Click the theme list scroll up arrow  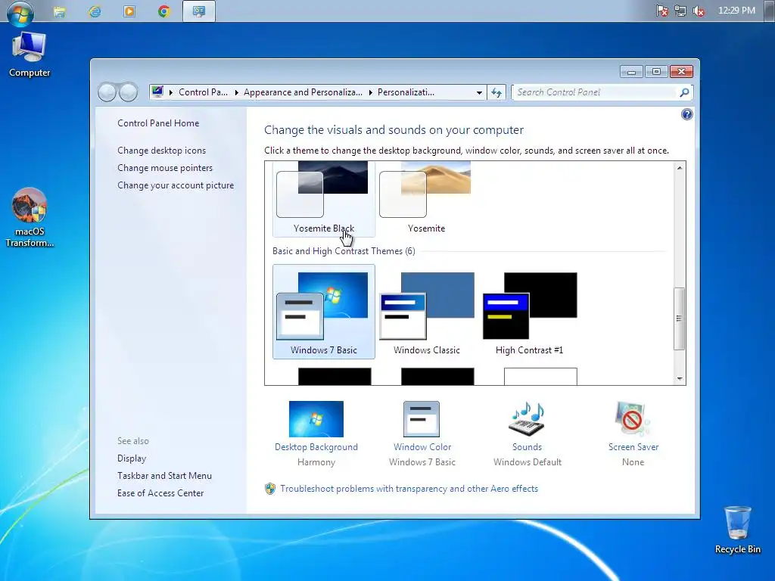[680, 168]
